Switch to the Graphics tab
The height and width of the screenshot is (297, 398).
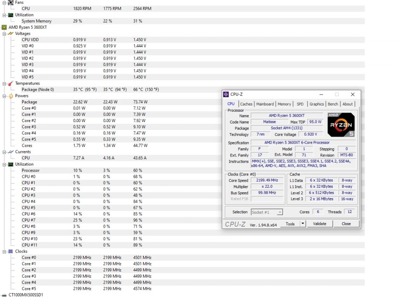click(x=316, y=104)
